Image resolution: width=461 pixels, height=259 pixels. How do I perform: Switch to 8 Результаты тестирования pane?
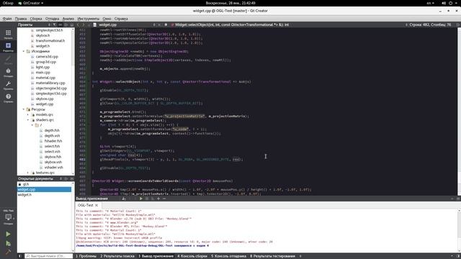pyautogui.click(x=272, y=256)
